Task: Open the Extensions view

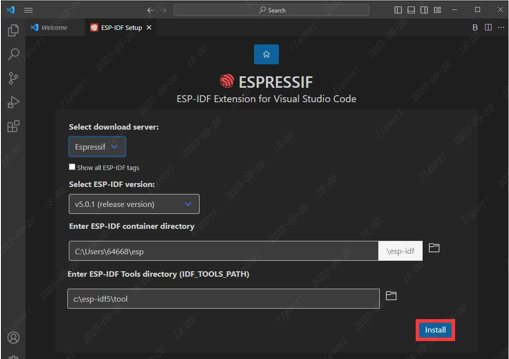Action: click(13, 126)
